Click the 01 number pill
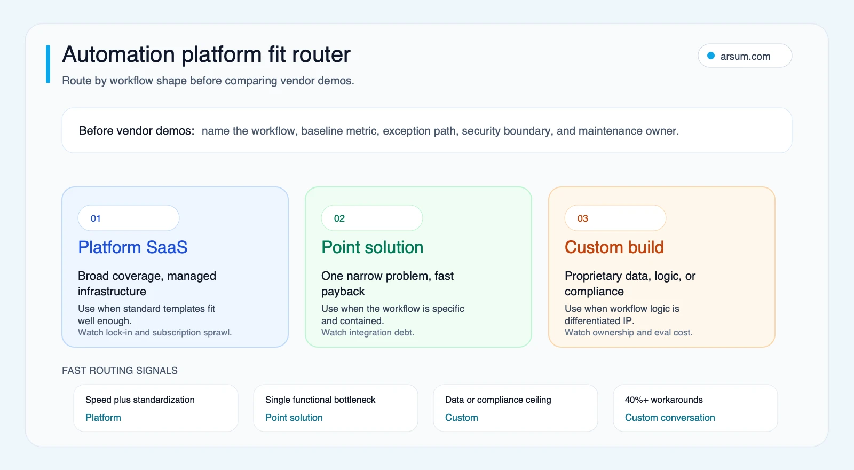Viewport: 854px width, 470px height. pos(129,218)
